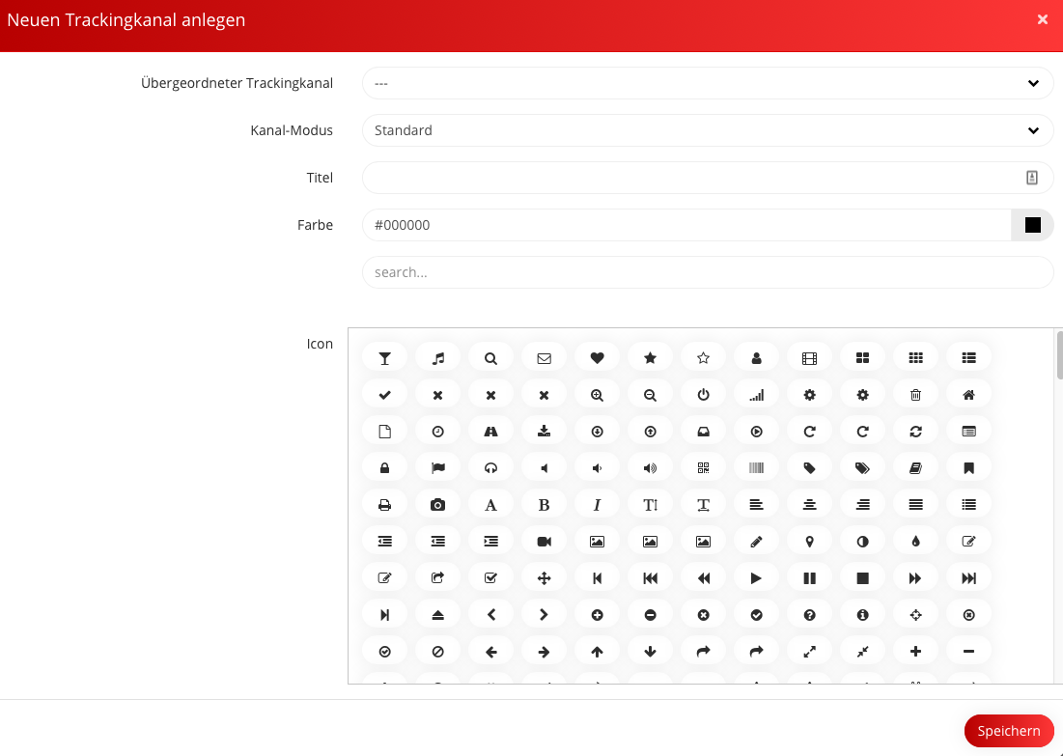This screenshot has height=756, width=1063.
Task: Focus the icon search field
Action: coord(707,272)
